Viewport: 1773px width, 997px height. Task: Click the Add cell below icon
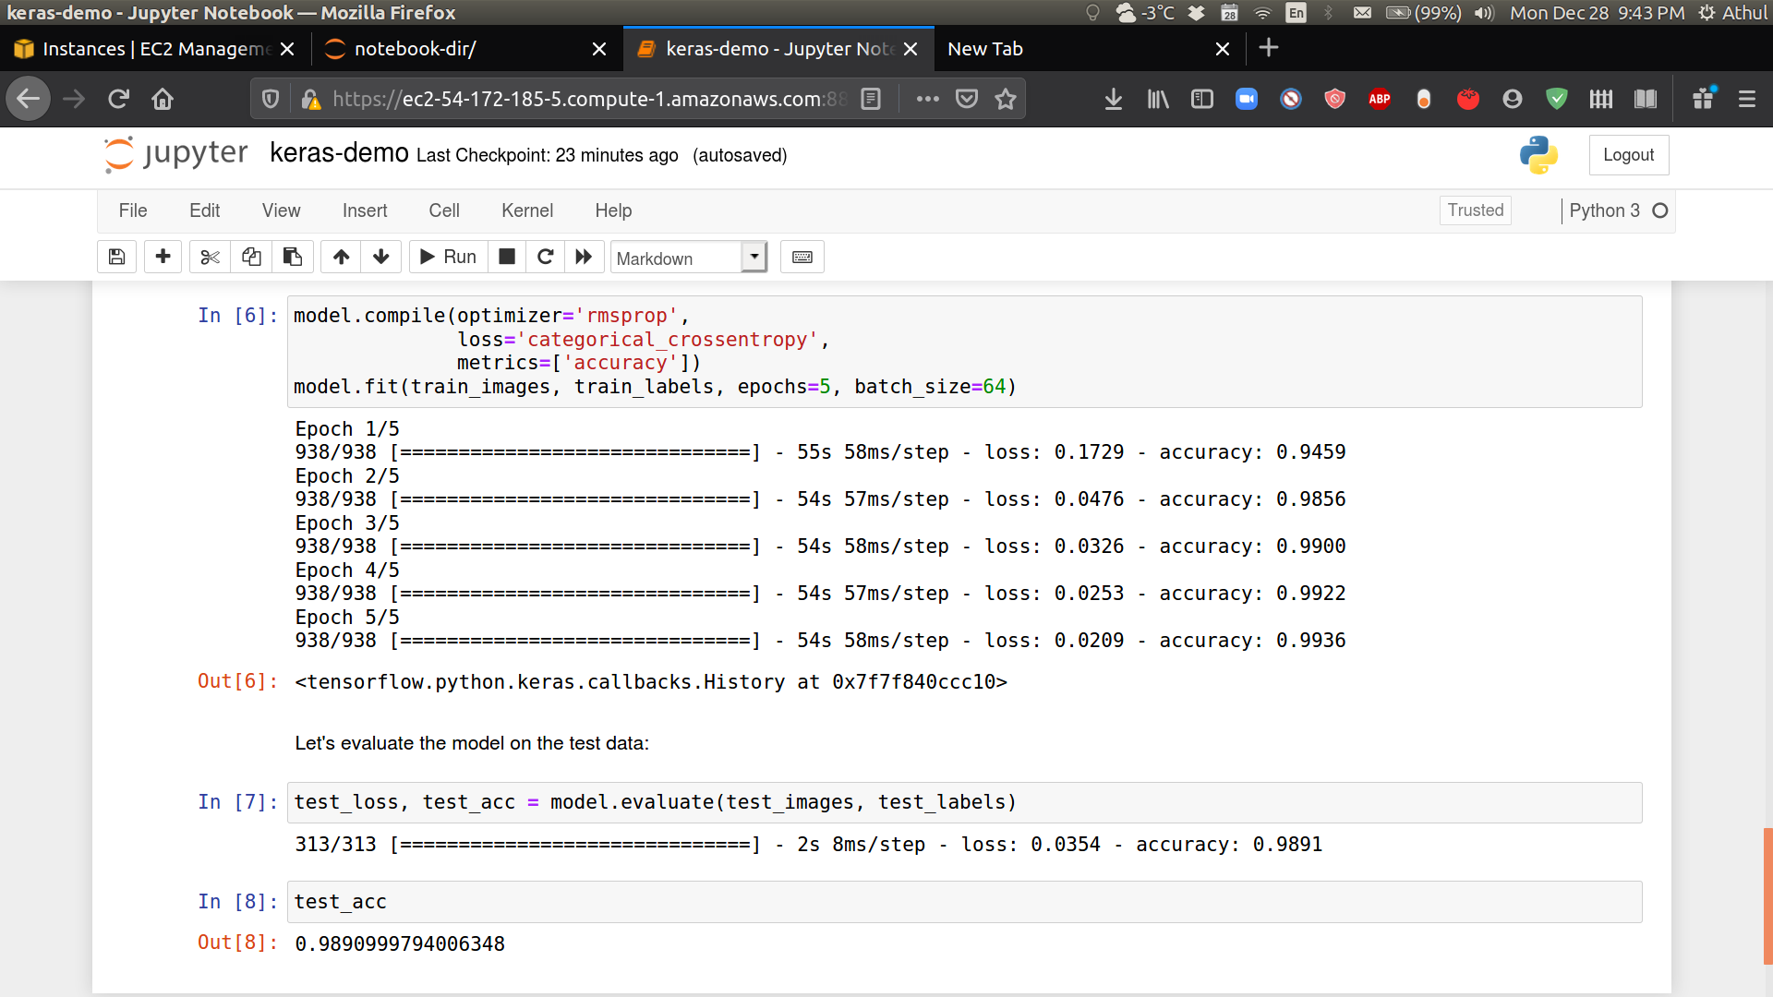pyautogui.click(x=162, y=257)
